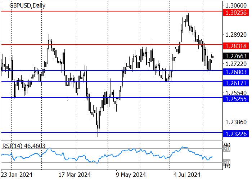Click the 9 May 2024 date label
Screen dimensions: 252x180
click(131, 175)
